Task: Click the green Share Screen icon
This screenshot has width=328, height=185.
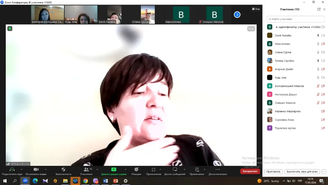Action: [114, 169]
